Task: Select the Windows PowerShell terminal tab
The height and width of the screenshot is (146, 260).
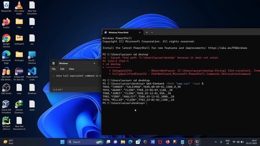Action: [x=123, y=32]
